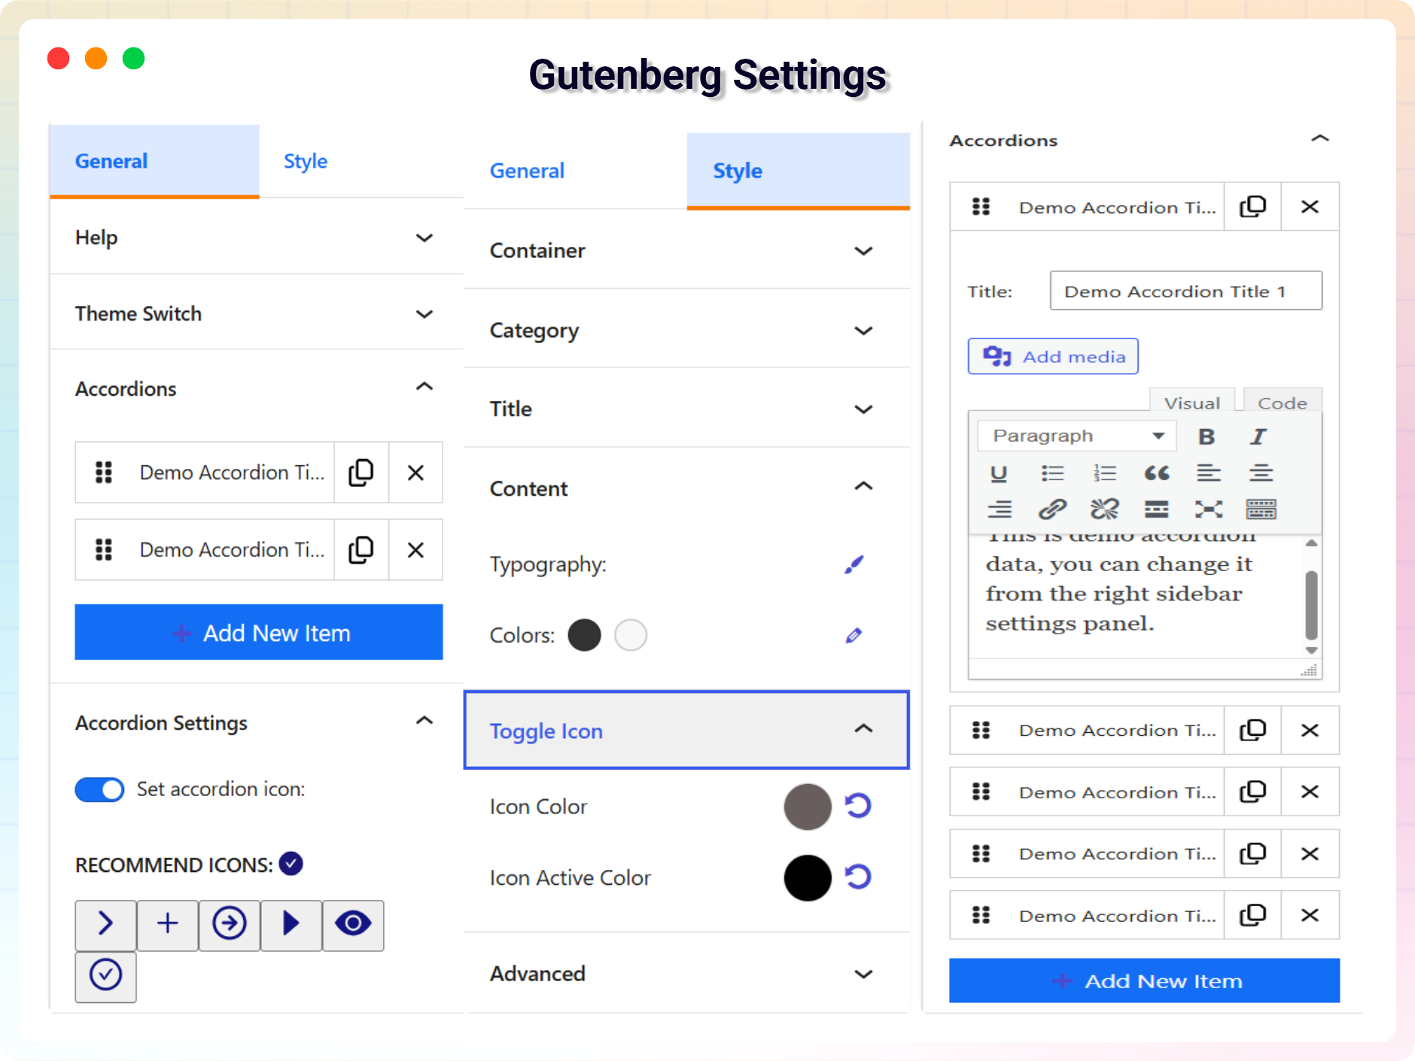The width and height of the screenshot is (1415, 1061).
Task: Click Add New Item below the five accordion rows
Action: click(1144, 980)
